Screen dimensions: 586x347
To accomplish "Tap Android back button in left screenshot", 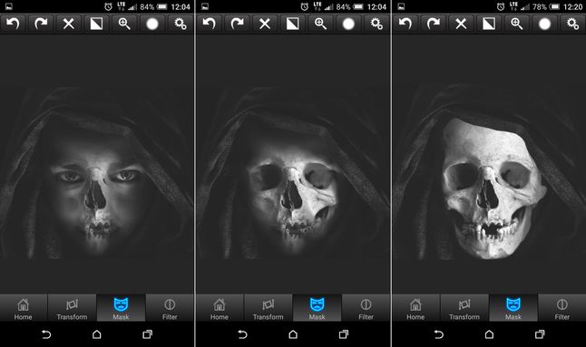I will click(46, 334).
